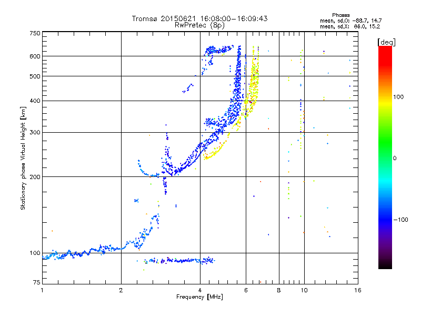
Task: Click the colorbar tick label '0'
Action: point(395,159)
